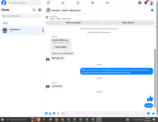The width and height of the screenshot is (158, 122).
Task: Open the Friends icon in top navigation
Action: (63, 3)
